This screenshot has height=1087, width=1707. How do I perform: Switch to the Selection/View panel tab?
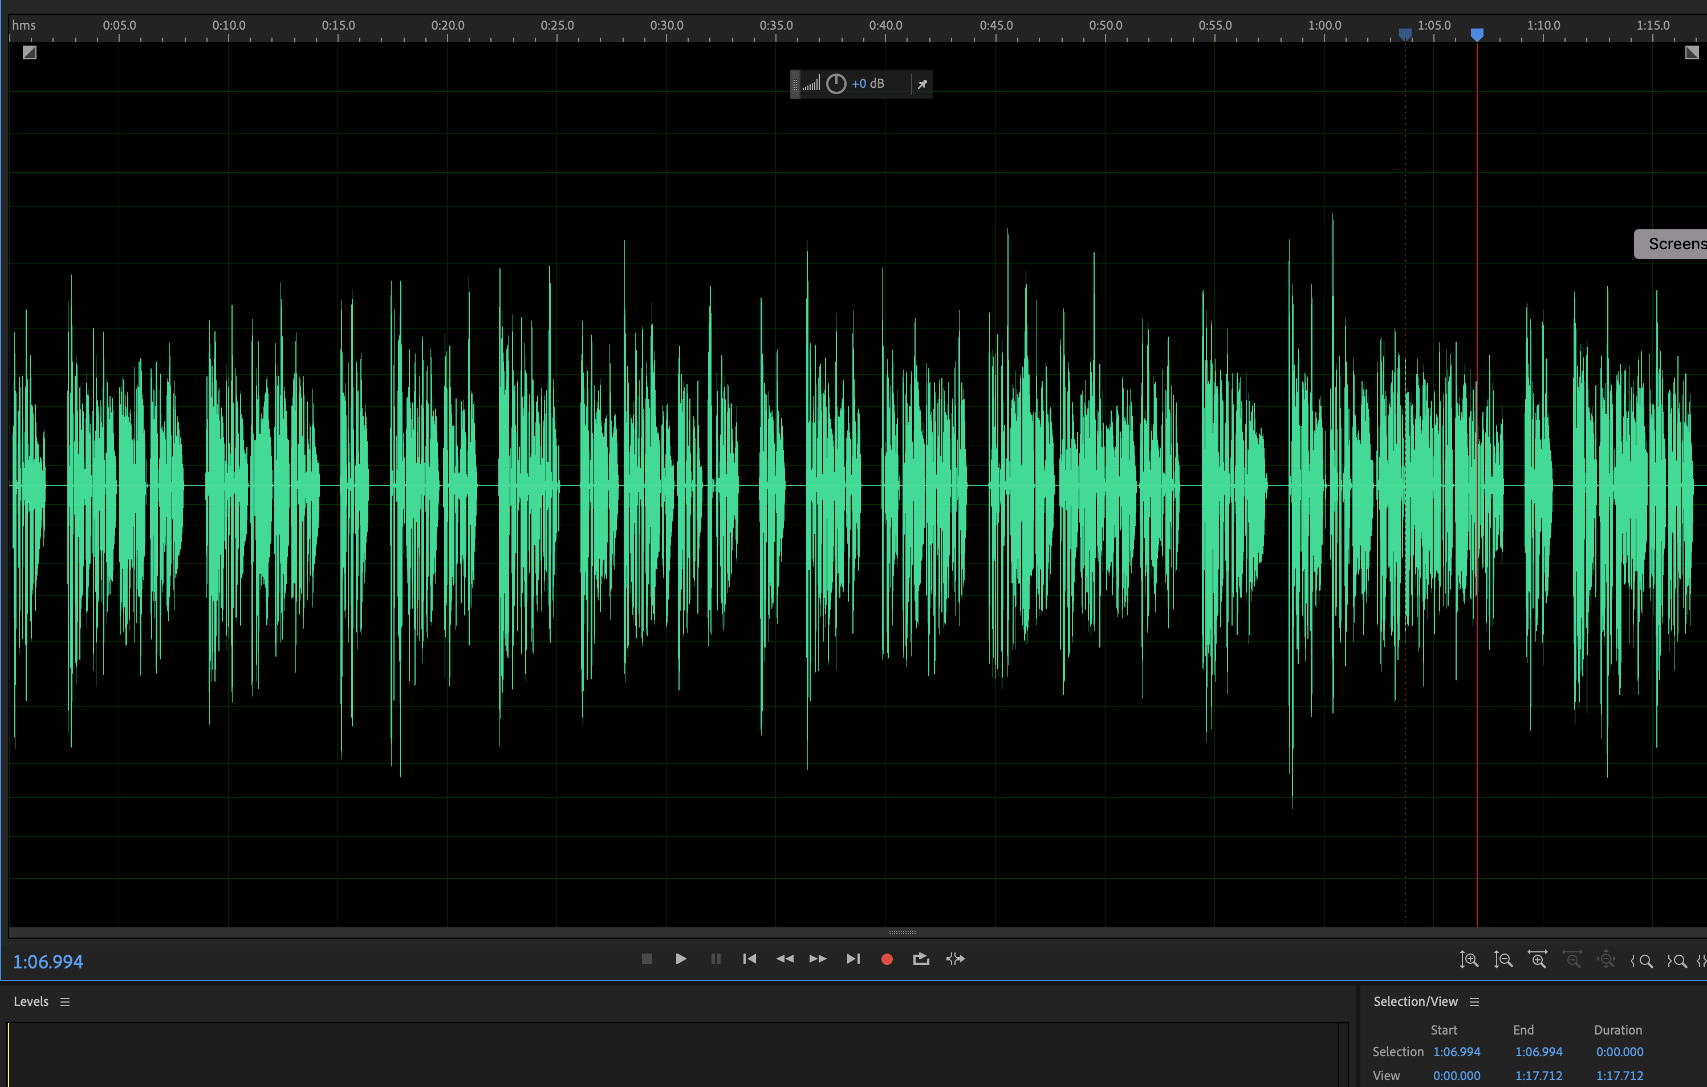point(1416,1001)
